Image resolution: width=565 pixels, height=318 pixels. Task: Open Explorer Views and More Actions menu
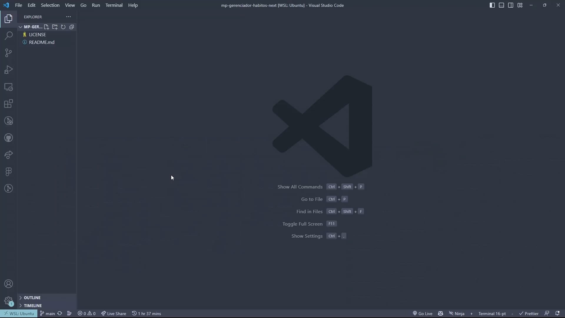pos(68,17)
